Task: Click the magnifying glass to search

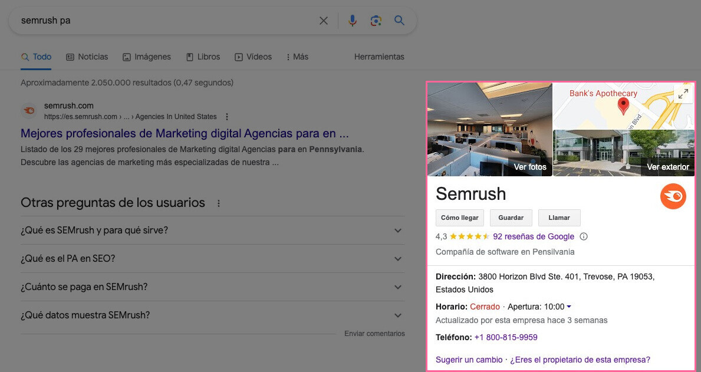Action: pos(399,20)
